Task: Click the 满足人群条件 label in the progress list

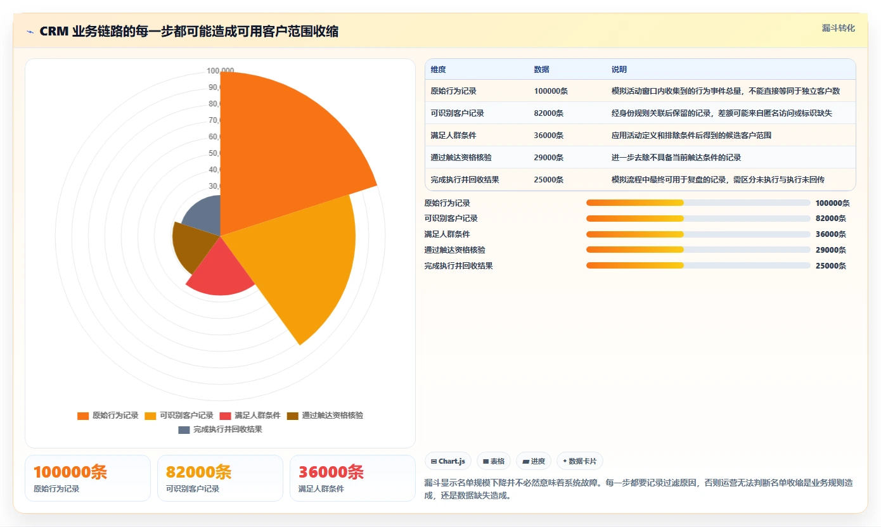Action: 447,234
